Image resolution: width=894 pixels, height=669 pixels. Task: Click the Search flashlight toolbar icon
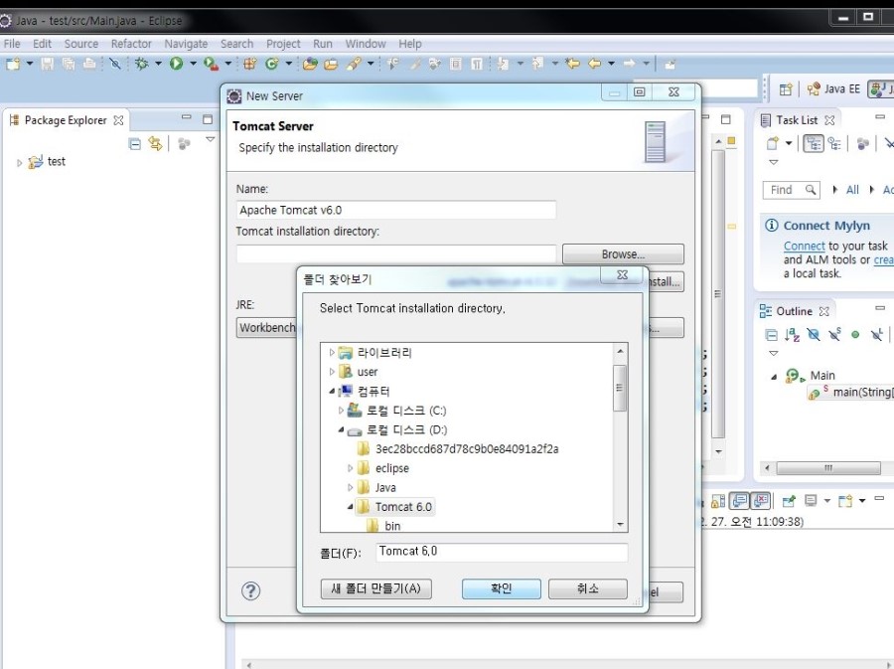(354, 64)
